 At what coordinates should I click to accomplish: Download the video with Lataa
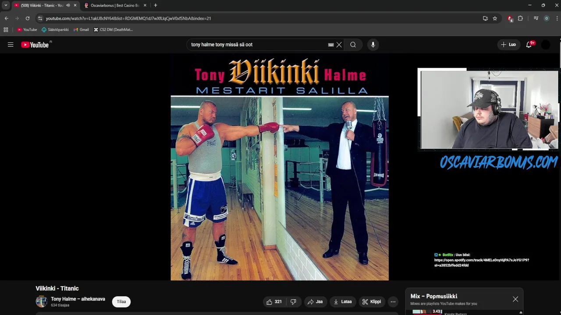click(x=343, y=301)
